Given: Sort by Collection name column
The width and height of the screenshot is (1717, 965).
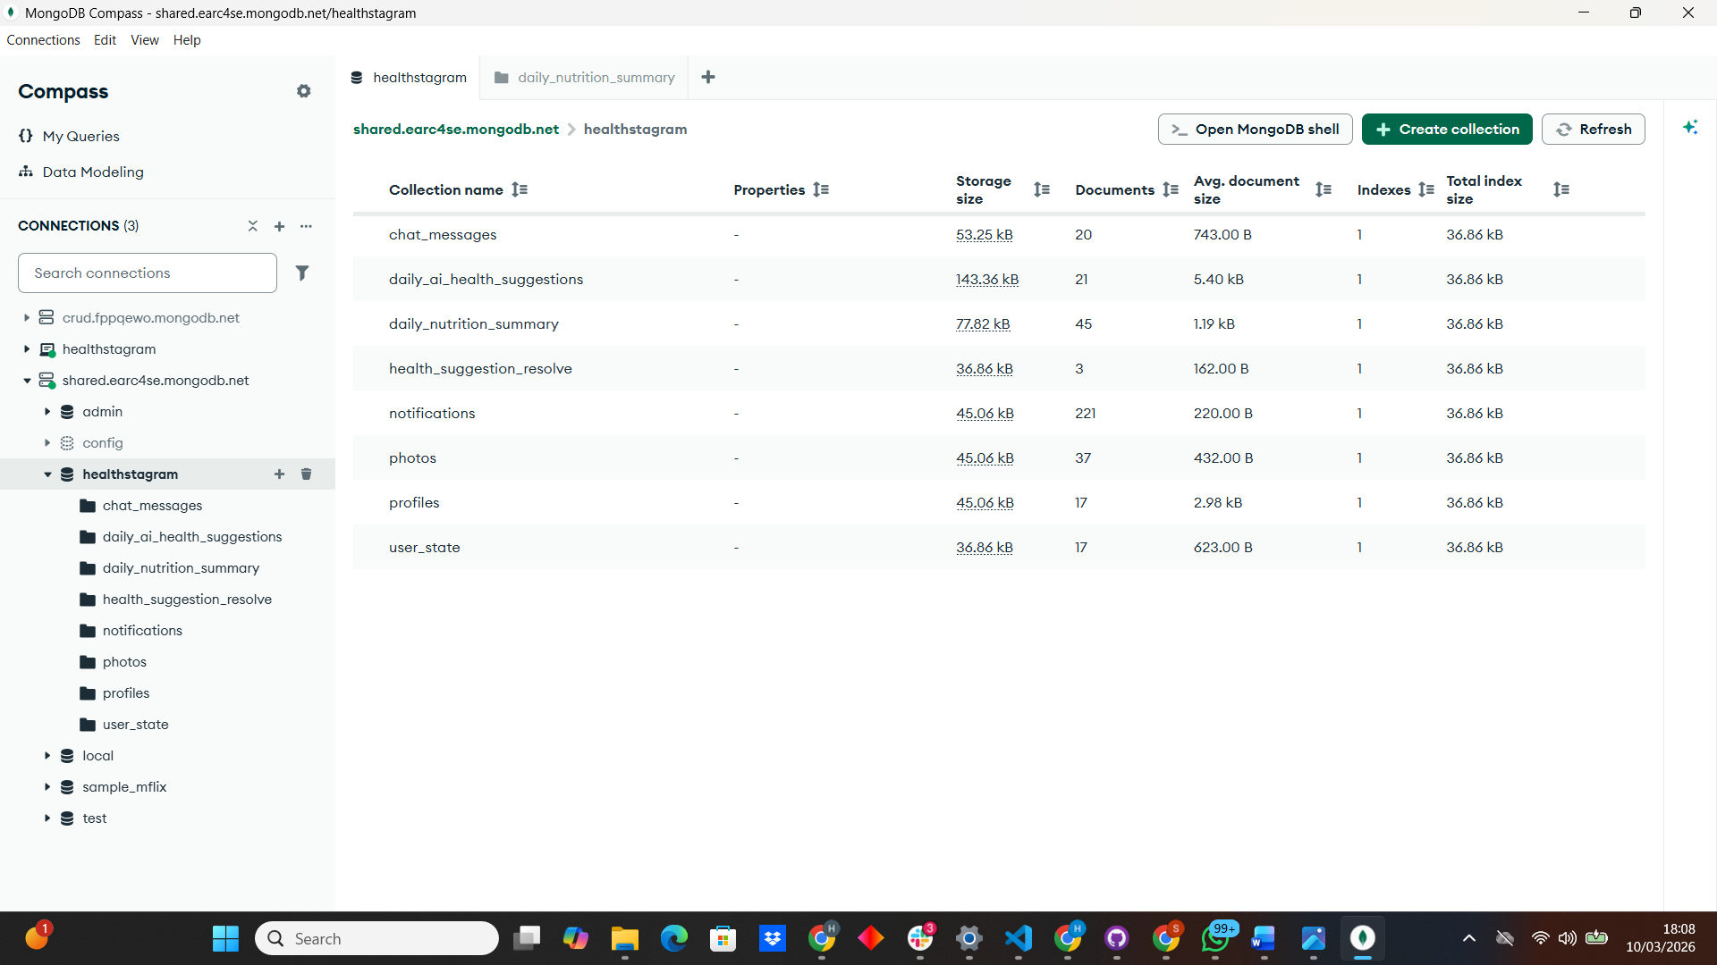Looking at the screenshot, I should tap(519, 189).
